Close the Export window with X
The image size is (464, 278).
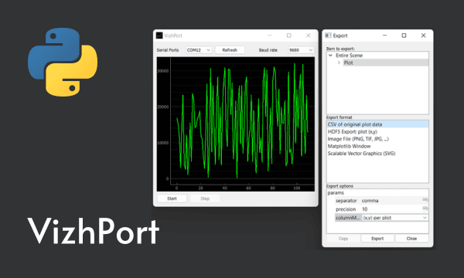click(x=423, y=36)
